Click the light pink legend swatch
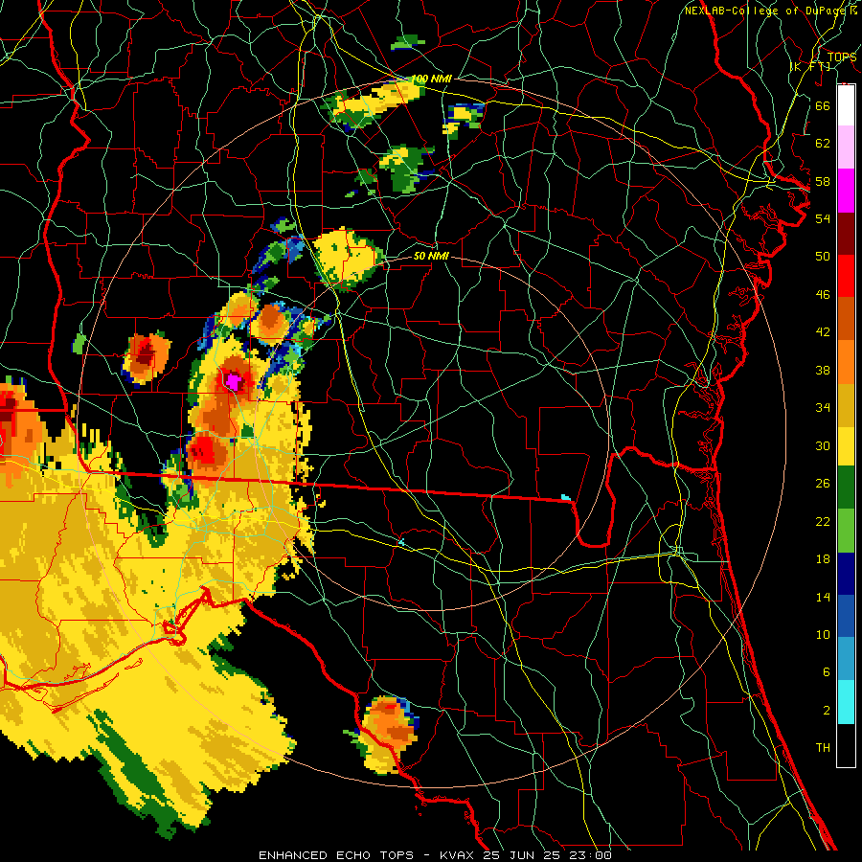This screenshot has height=862, width=862. [x=846, y=147]
